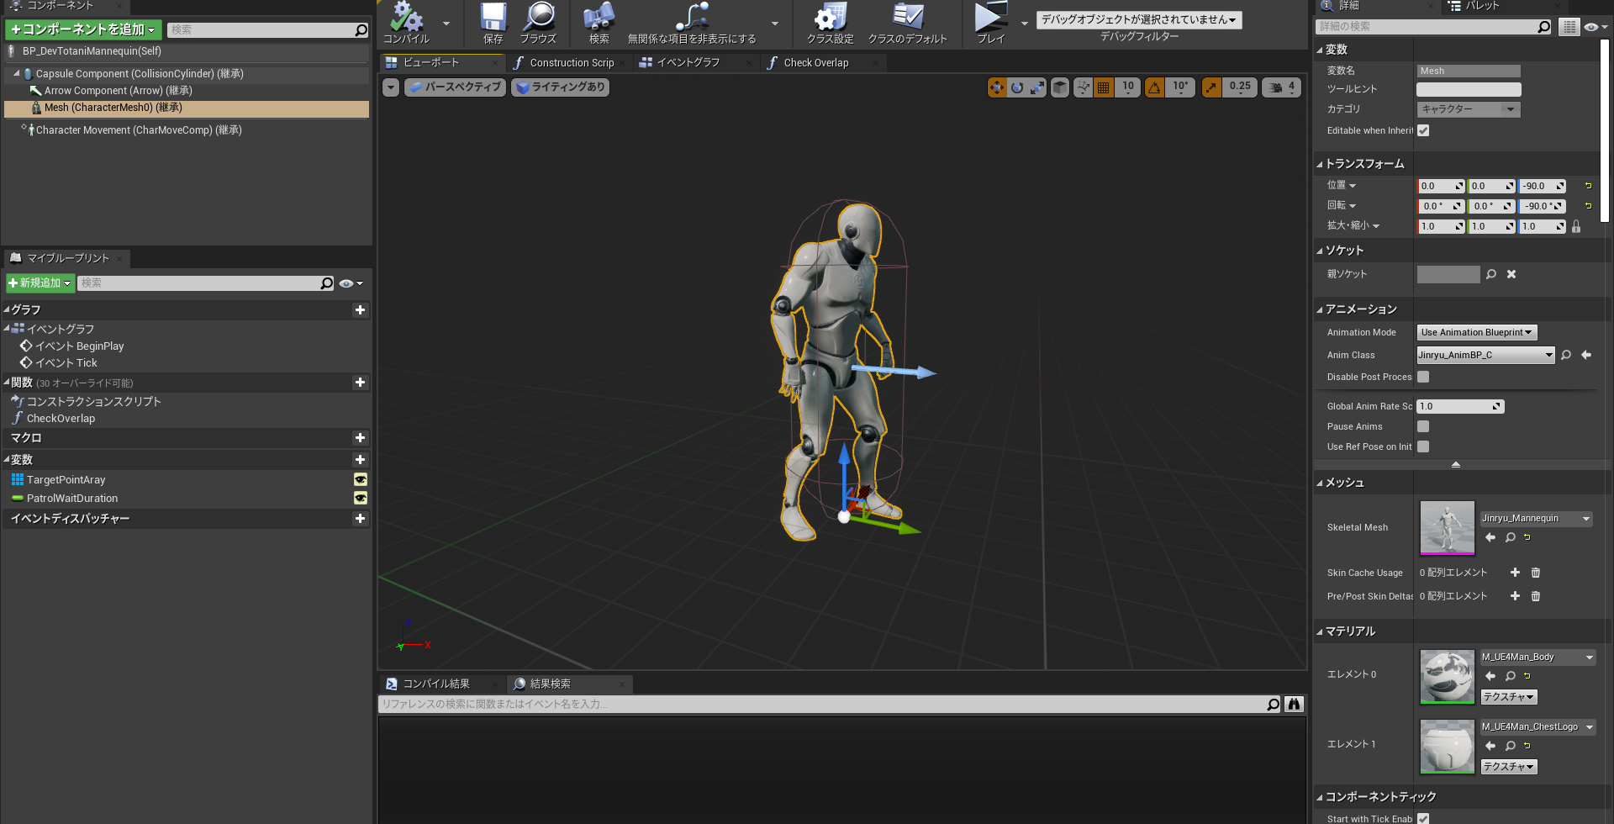The width and height of the screenshot is (1614, 824).
Task: Click the Save (保存) toolbar icon
Action: click(x=493, y=22)
